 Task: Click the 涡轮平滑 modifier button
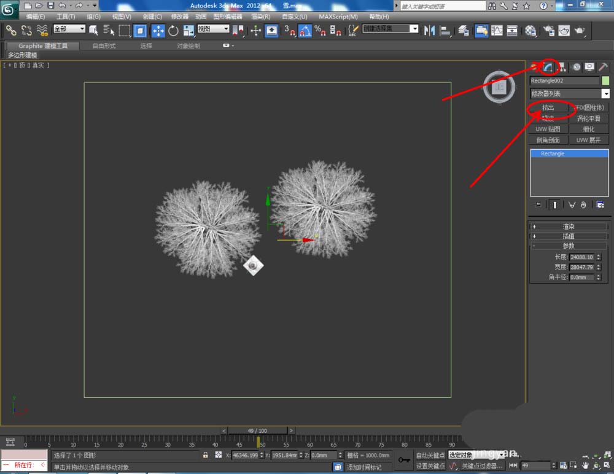coord(589,118)
